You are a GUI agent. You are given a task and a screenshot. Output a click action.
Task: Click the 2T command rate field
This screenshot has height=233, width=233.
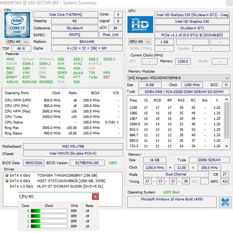pos(225,174)
